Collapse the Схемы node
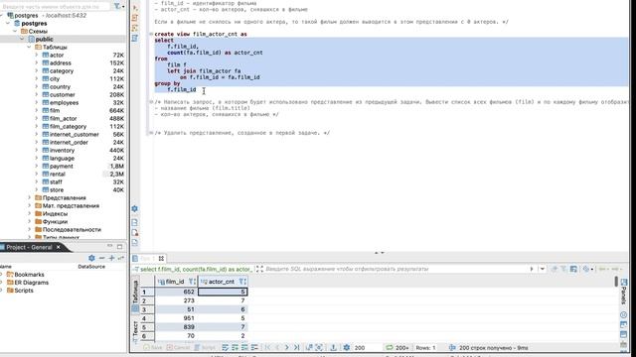Screen dimensions: 636x357 [15, 31]
